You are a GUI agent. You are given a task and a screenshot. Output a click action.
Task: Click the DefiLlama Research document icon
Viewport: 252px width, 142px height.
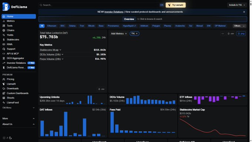[x=4, y=67]
